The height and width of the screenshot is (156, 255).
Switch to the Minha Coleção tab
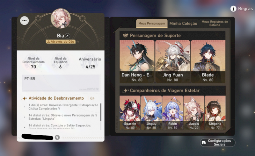click(x=183, y=24)
